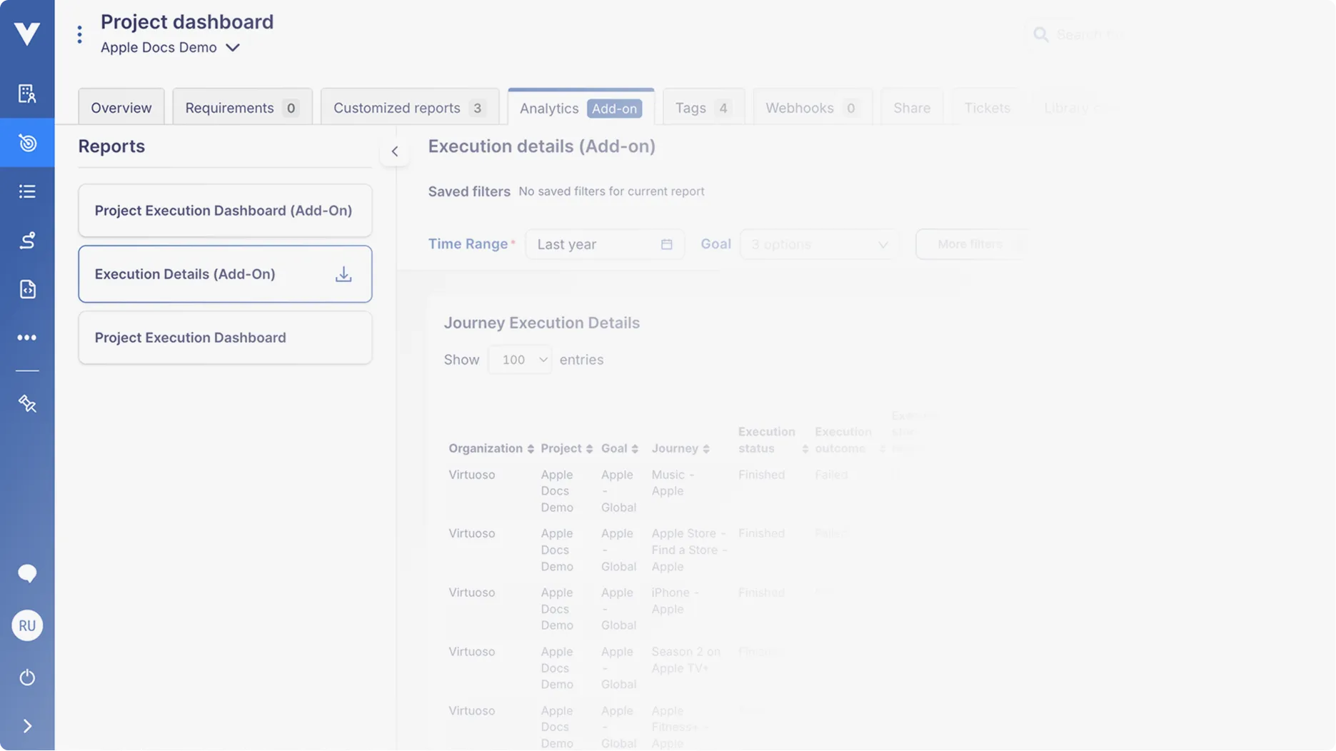Image resolution: width=1336 pixels, height=751 pixels.
Task: Switch to the Overview tab
Action: tap(121, 108)
